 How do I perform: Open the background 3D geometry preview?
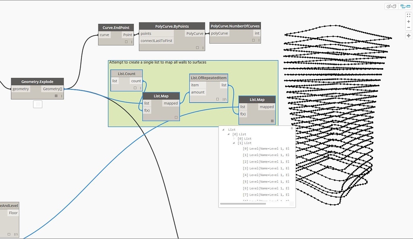[x=391, y=6]
